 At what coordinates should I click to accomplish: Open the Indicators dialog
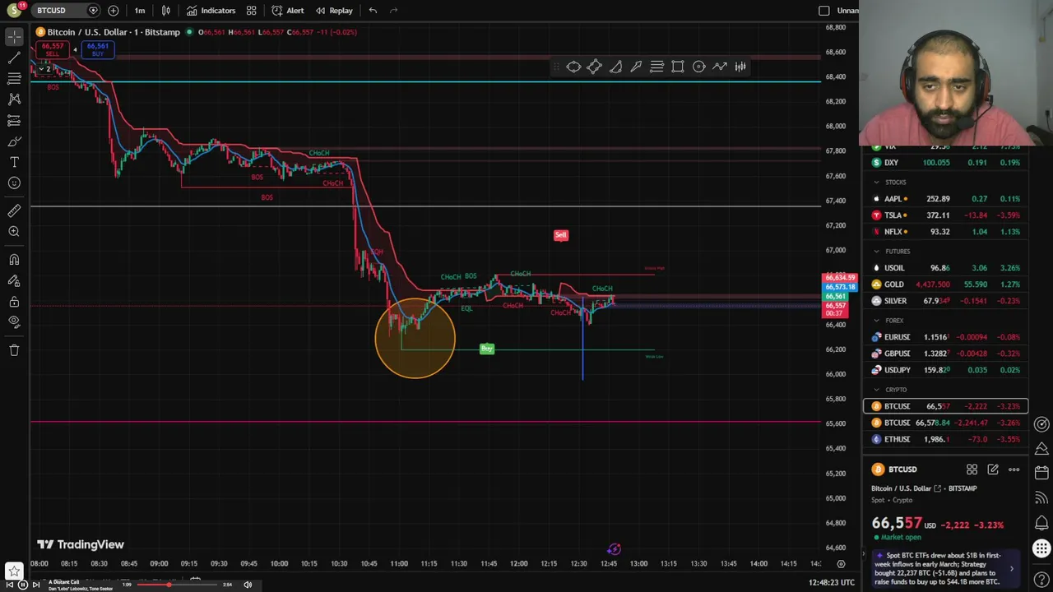click(211, 11)
